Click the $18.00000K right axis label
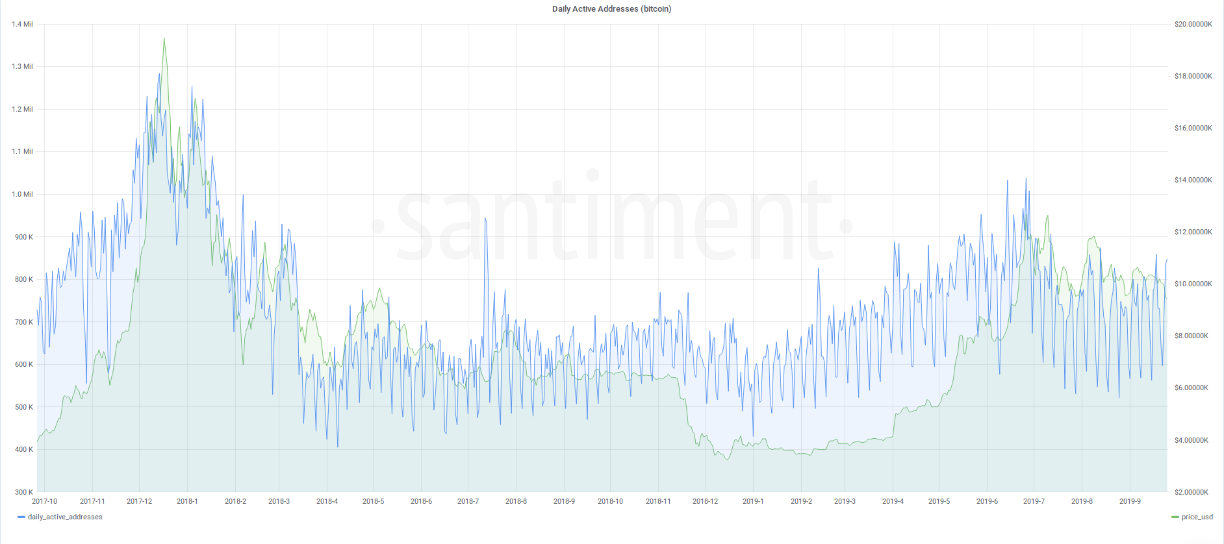The image size is (1224, 544). click(x=1193, y=76)
